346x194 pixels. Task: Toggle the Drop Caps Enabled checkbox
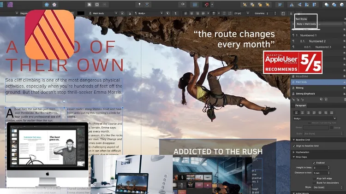coord(314,163)
